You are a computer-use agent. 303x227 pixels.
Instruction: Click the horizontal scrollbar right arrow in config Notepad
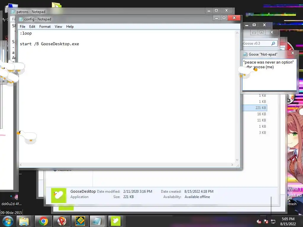coord(232,165)
